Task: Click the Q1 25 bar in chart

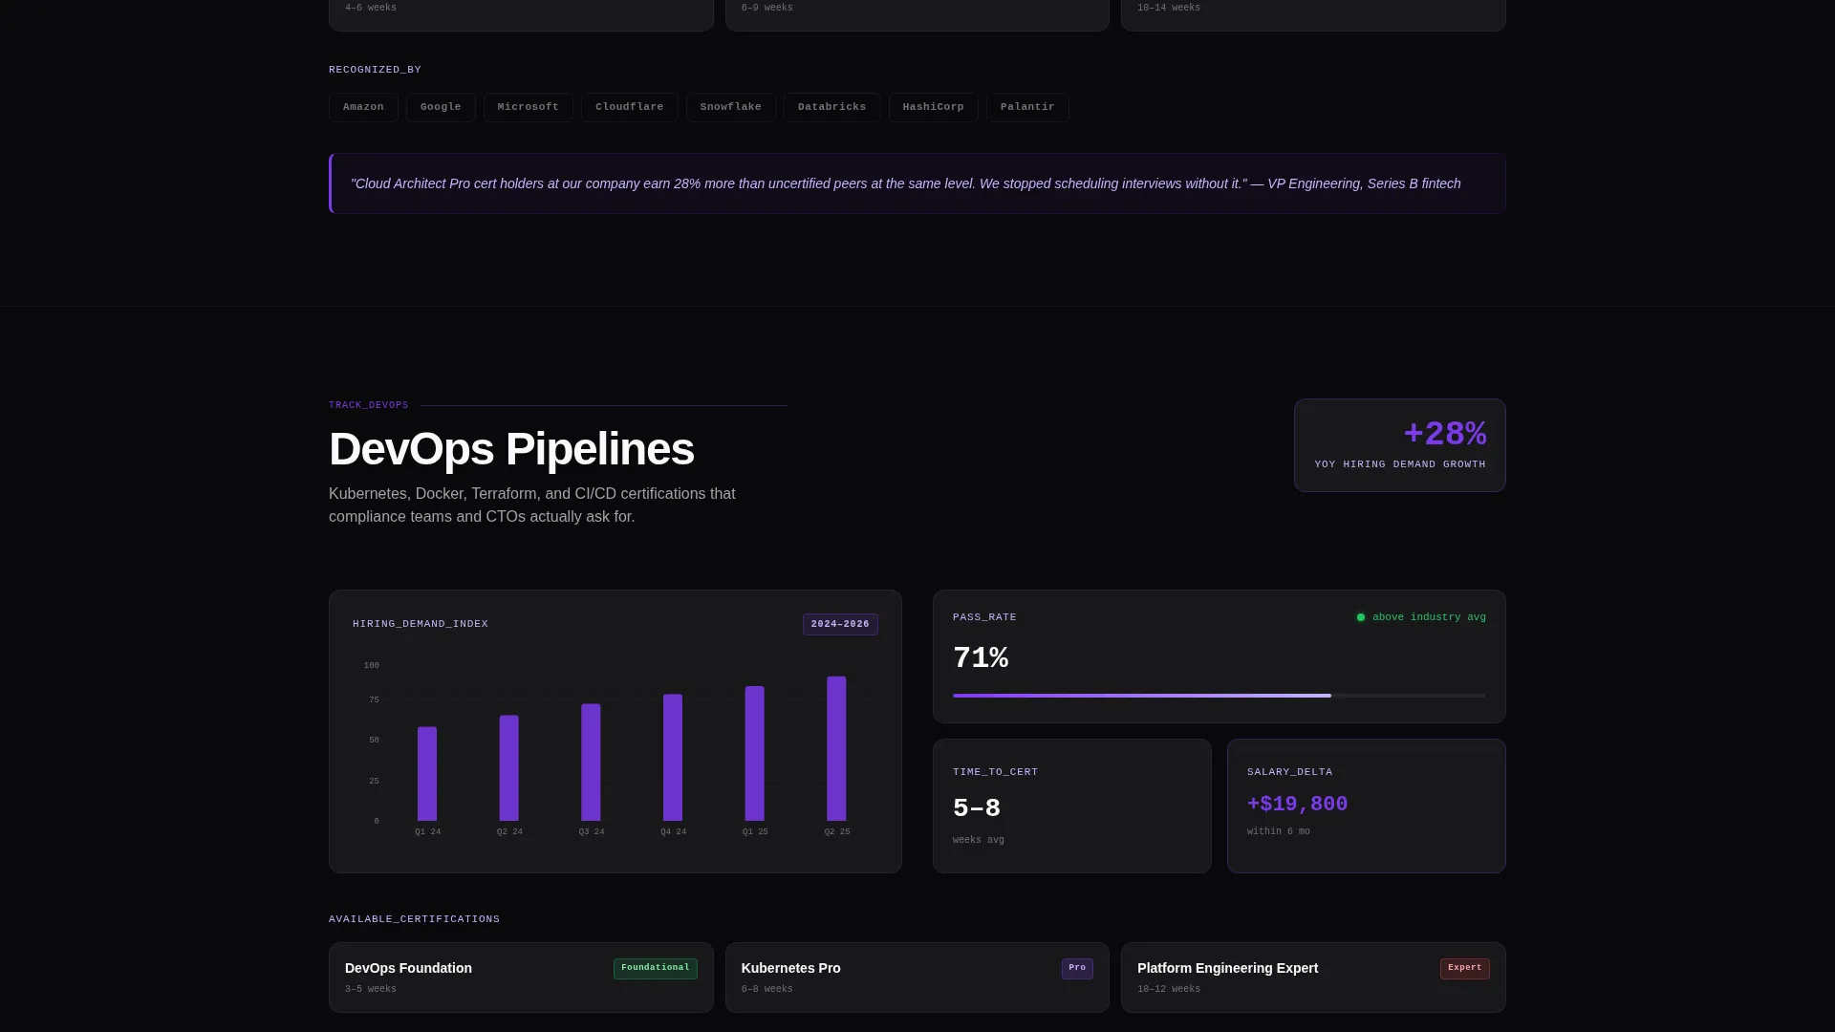Action: point(755,753)
